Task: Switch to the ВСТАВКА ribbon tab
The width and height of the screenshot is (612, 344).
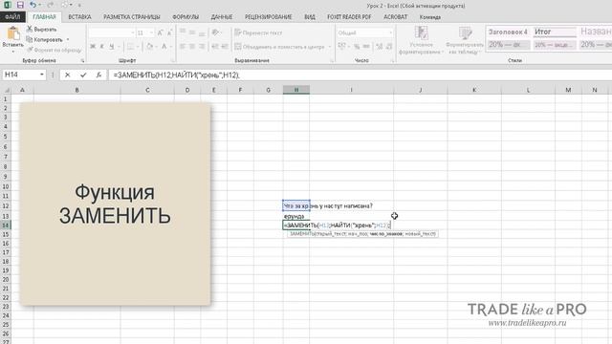Action: click(x=79, y=17)
